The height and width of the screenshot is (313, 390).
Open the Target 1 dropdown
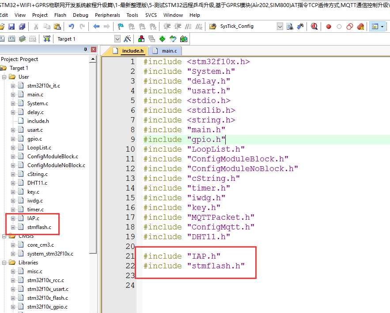pos(117,39)
